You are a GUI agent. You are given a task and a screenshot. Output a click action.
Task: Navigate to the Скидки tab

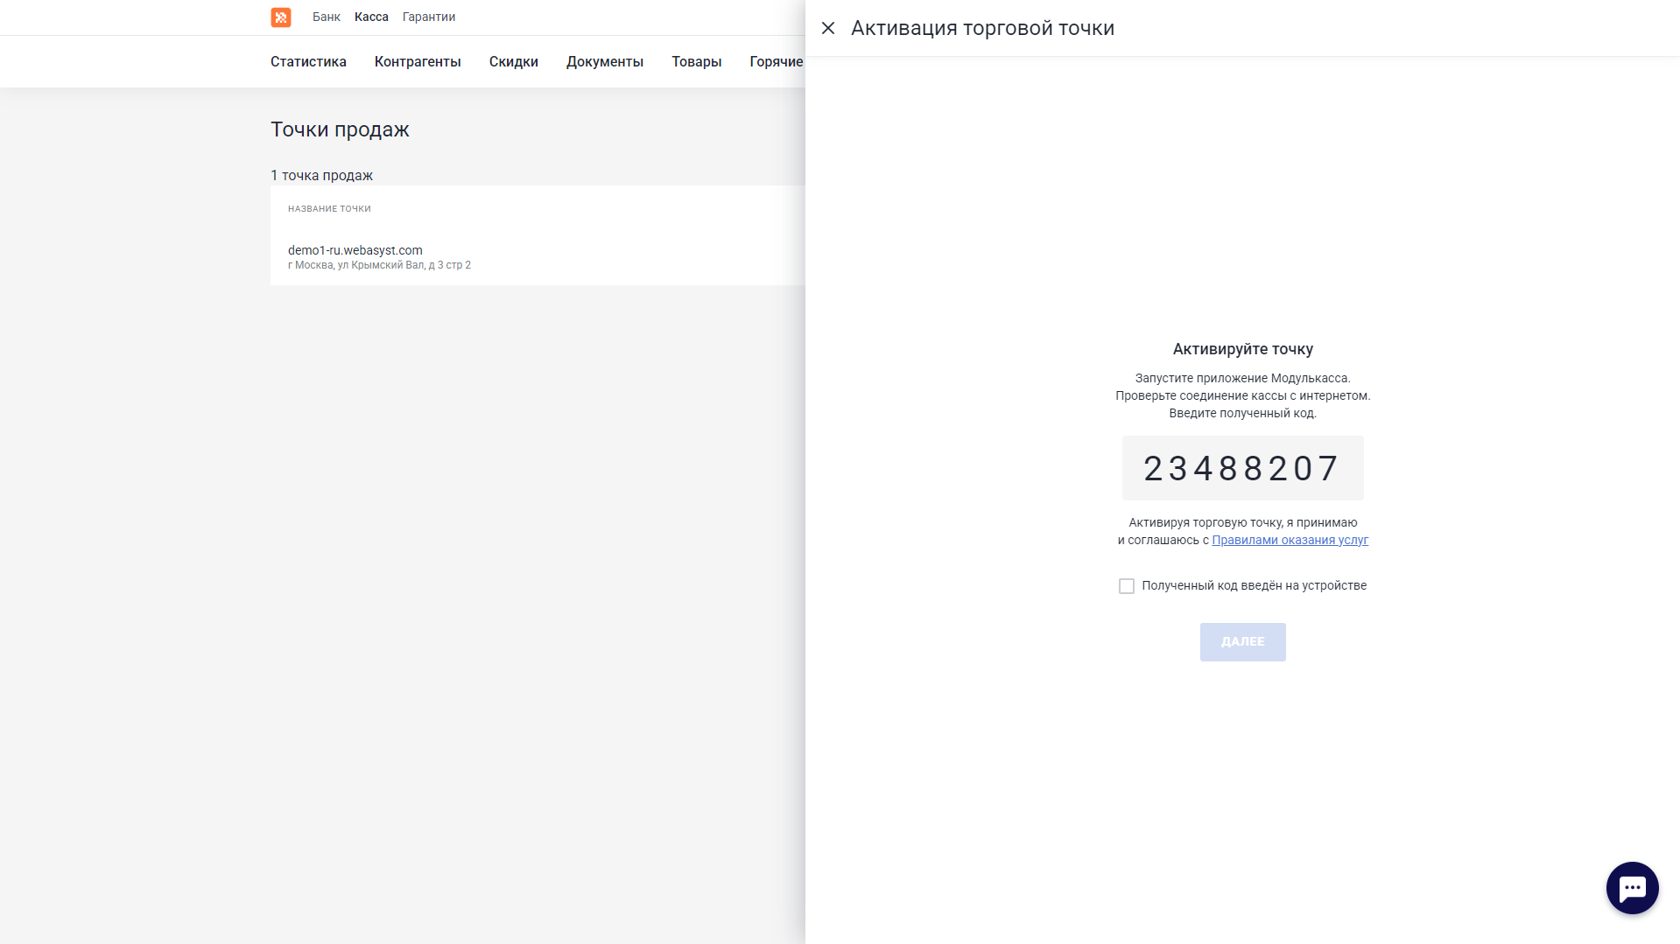coord(514,61)
